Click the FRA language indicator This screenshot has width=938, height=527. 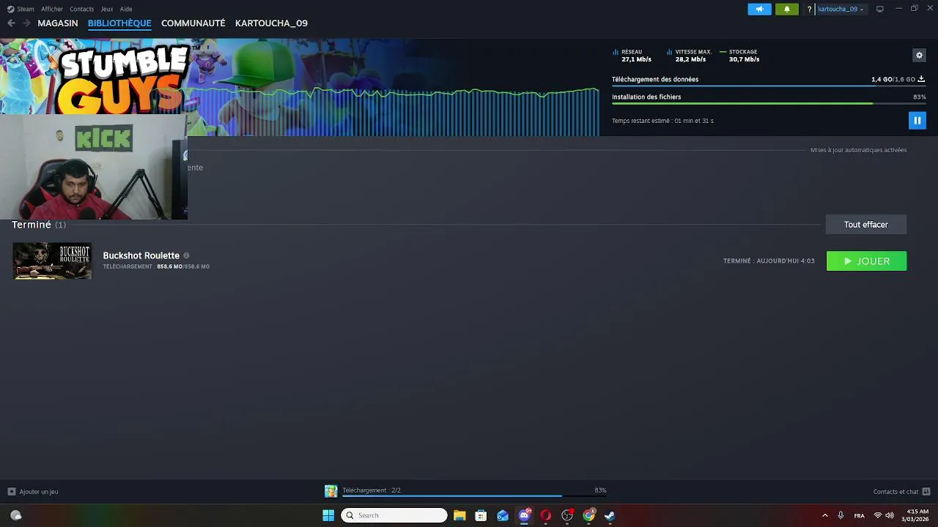(x=860, y=515)
